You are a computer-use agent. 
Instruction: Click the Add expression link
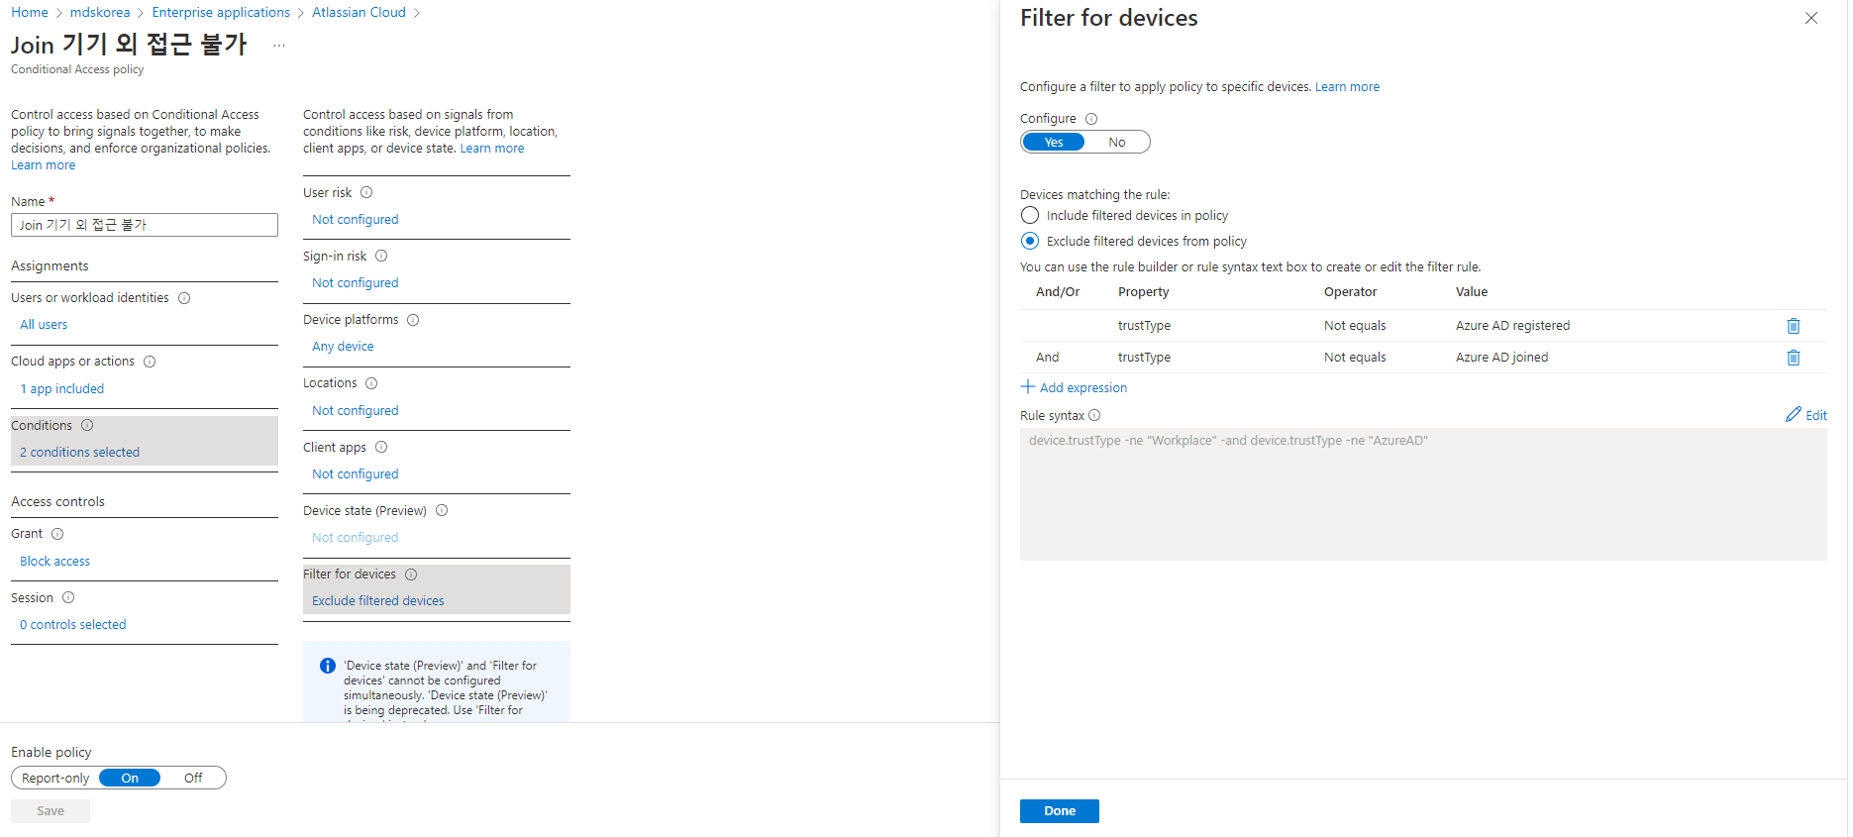tap(1083, 388)
